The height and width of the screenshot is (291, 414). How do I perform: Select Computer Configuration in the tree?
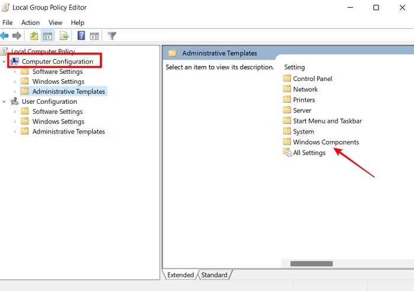click(x=57, y=61)
